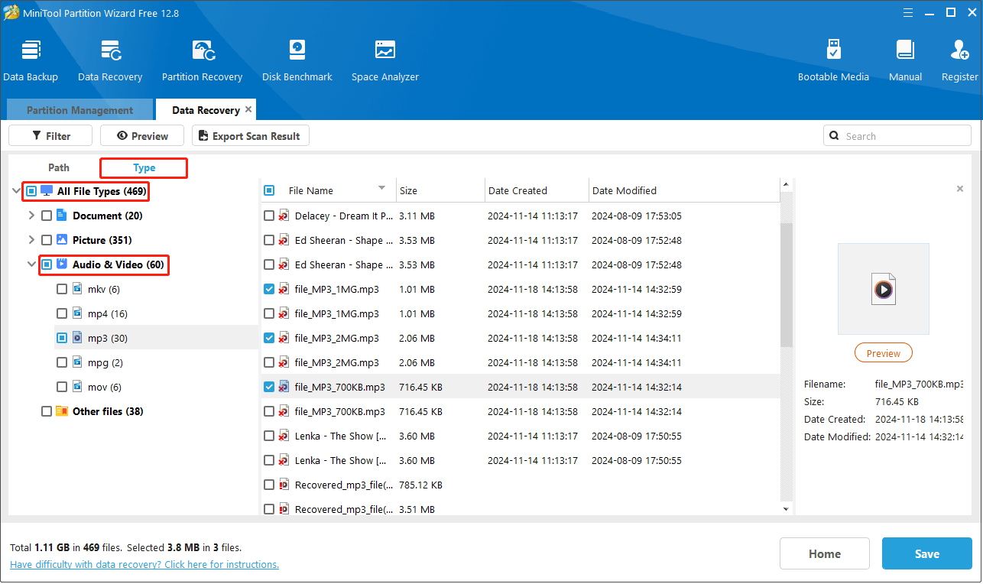Click the Export Scan Result button
The image size is (983, 584).
(251, 136)
